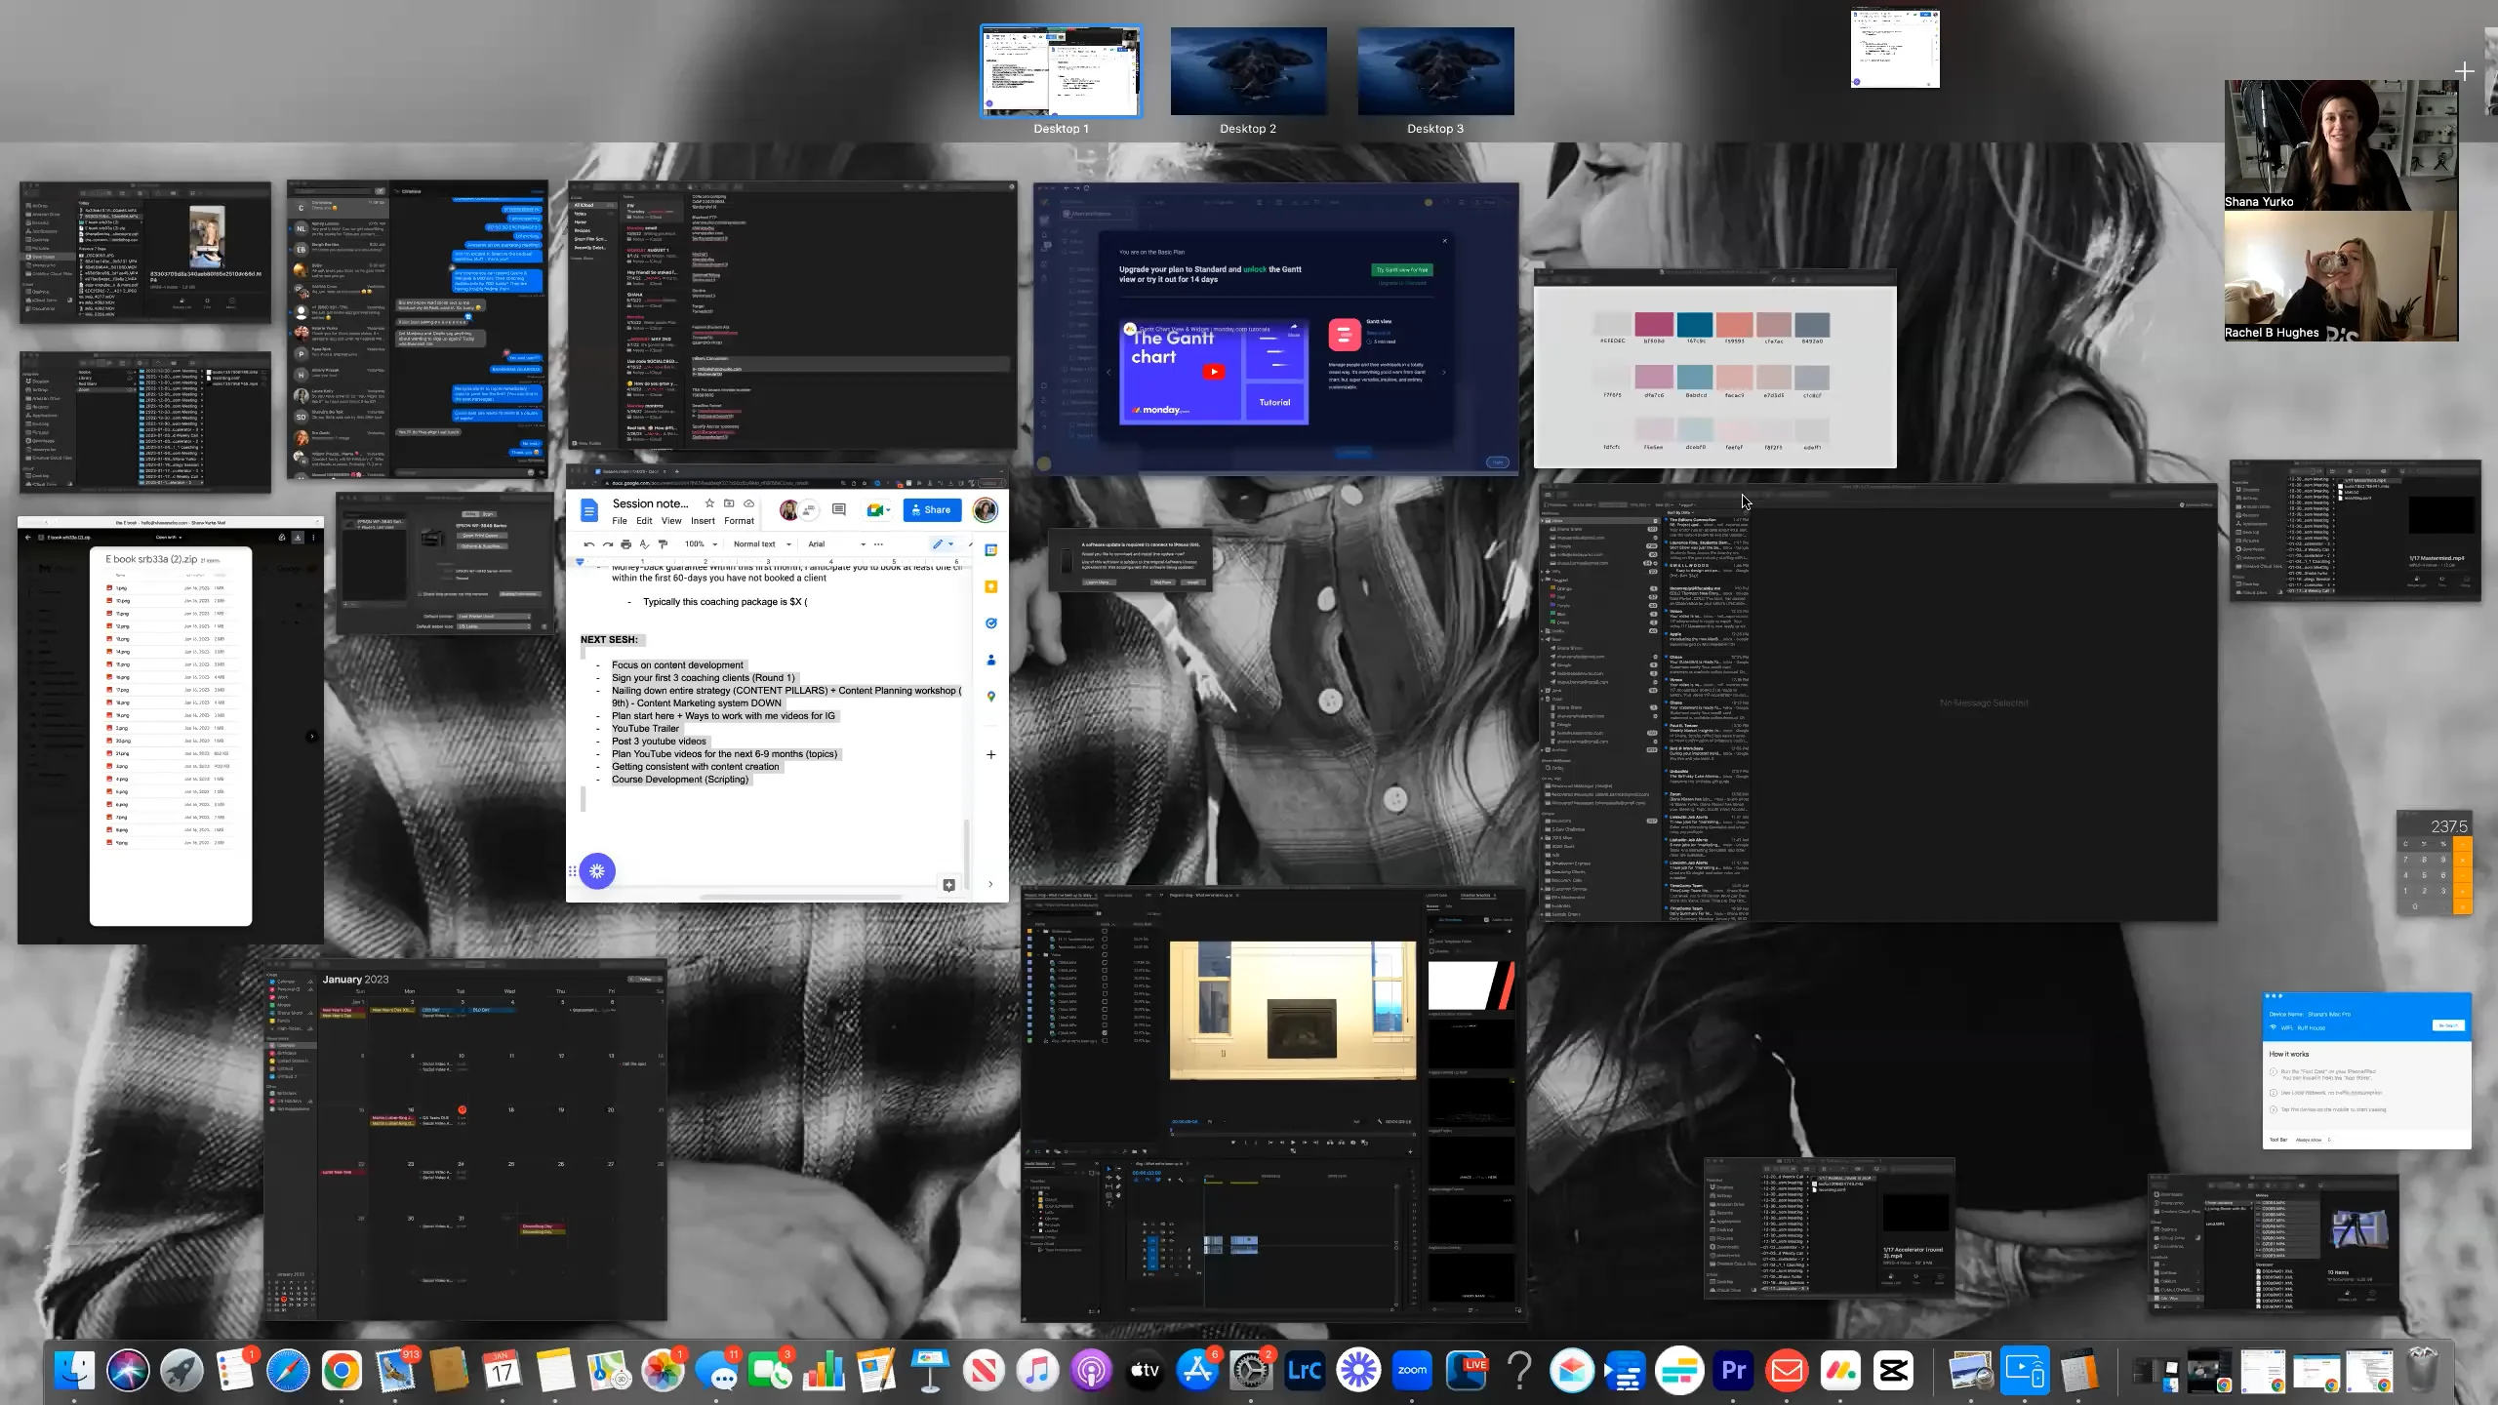2498x1405 pixels.
Task: Select the paint format roller icon
Action: pyautogui.click(x=664, y=544)
